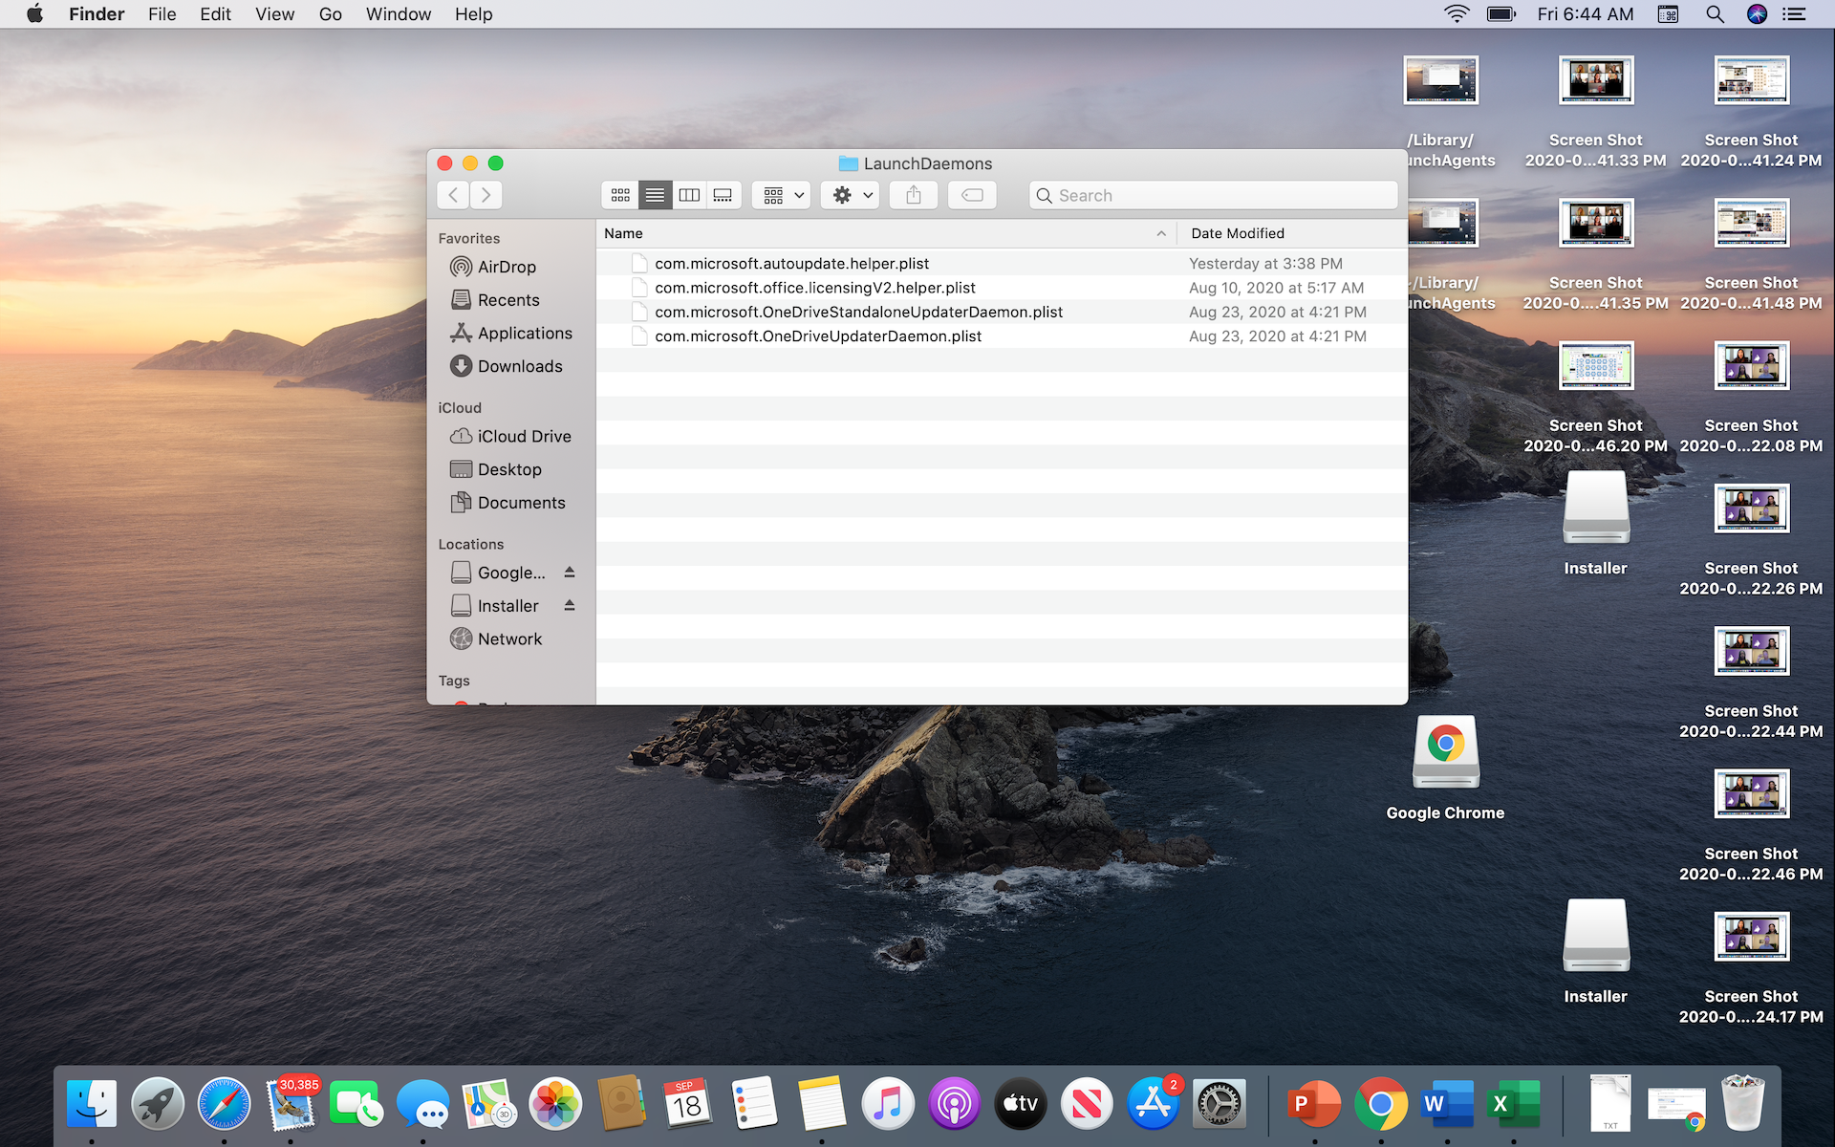Go back with the left arrow button
The image size is (1835, 1147).
[x=453, y=195]
